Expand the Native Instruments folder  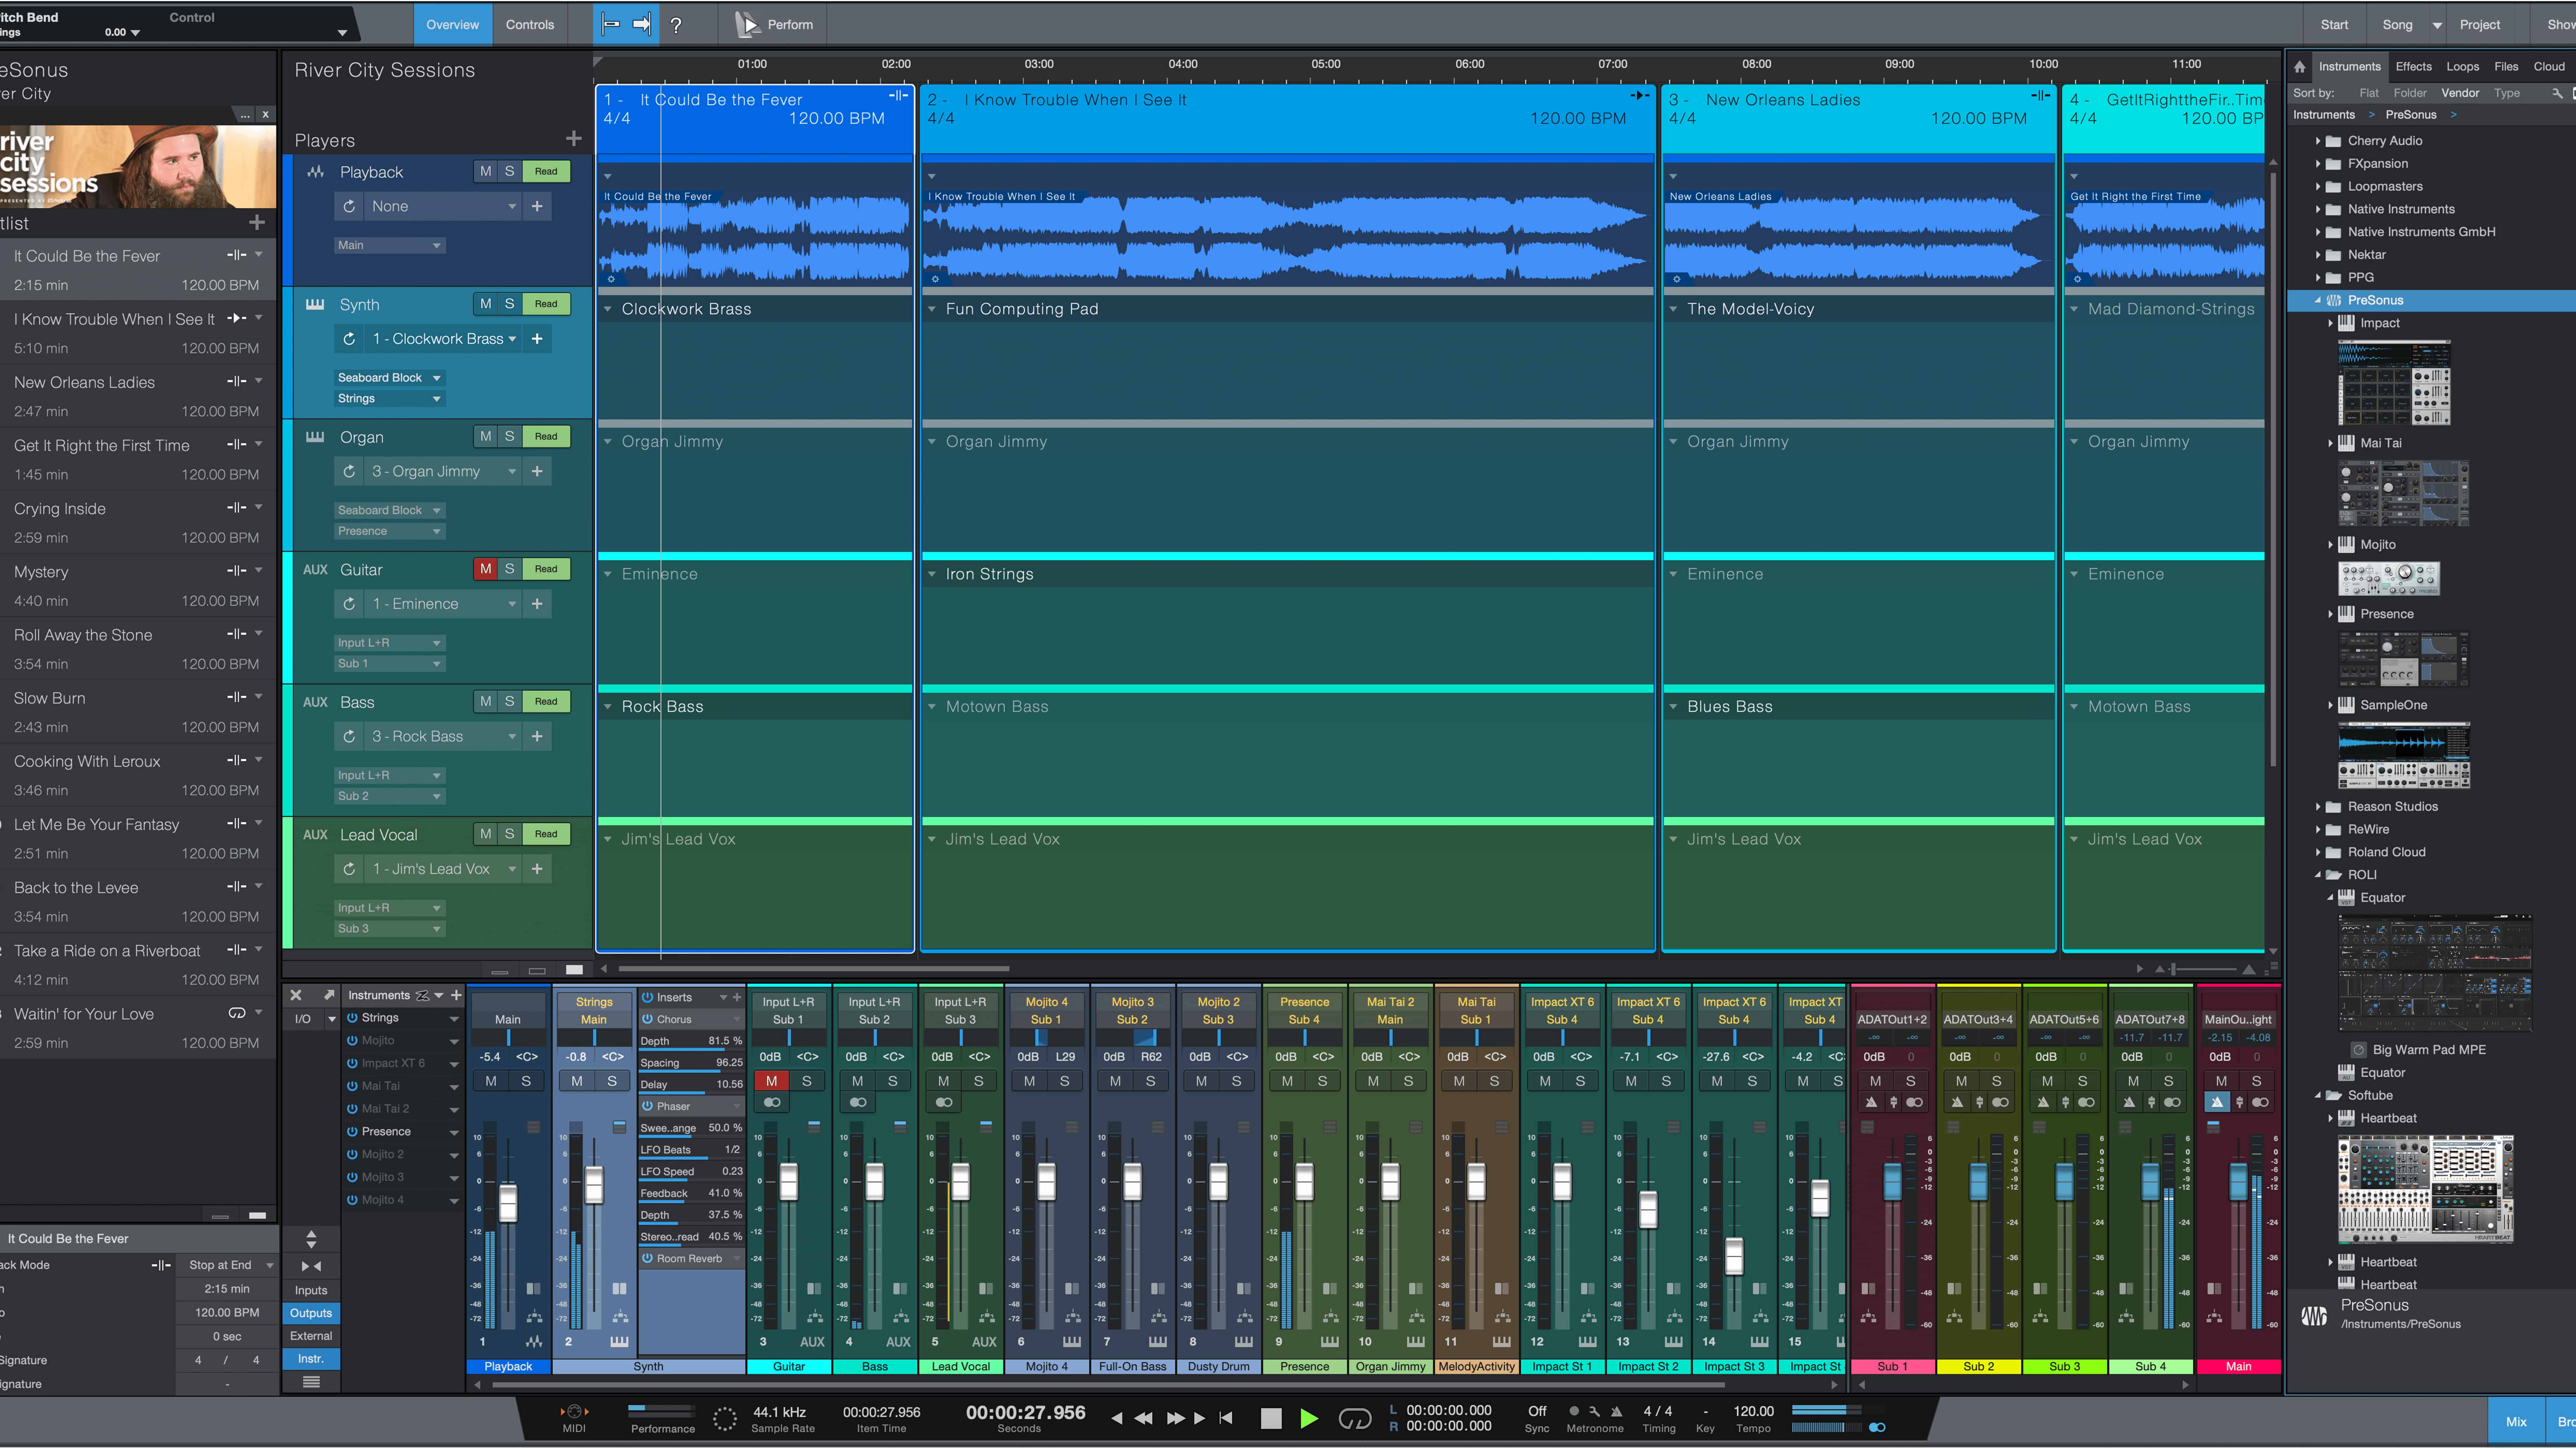[2317, 209]
